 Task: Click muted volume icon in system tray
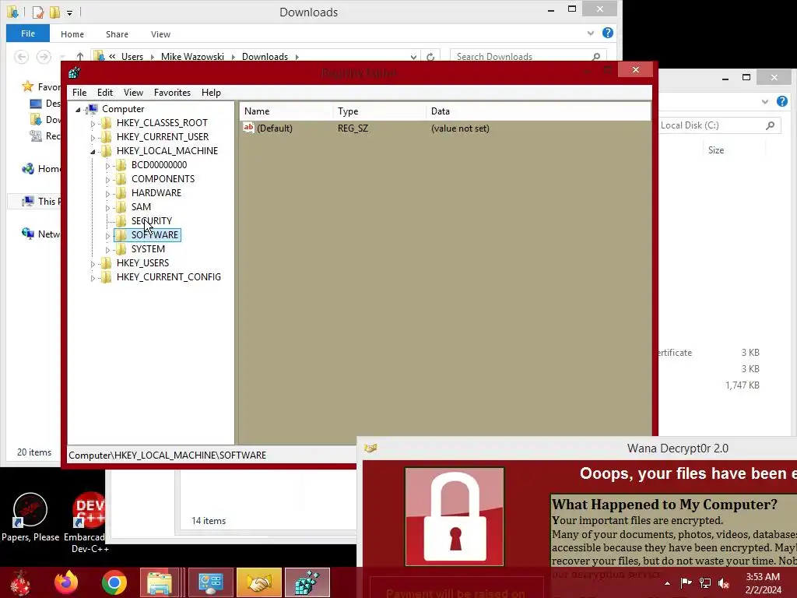pyautogui.click(x=723, y=583)
